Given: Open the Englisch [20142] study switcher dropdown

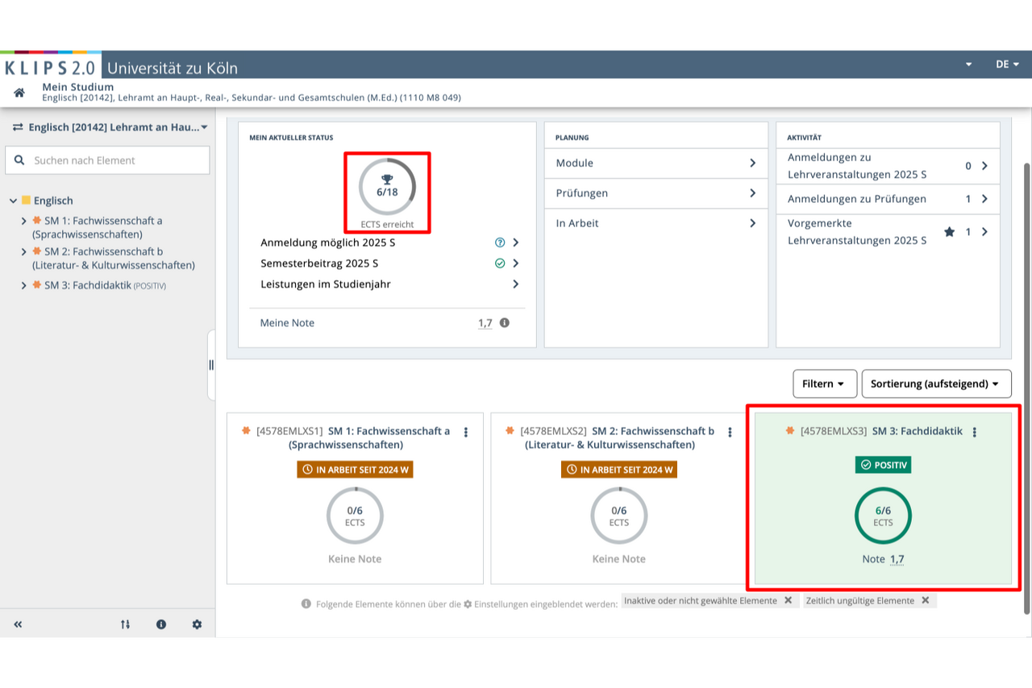Looking at the screenshot, I should tap(110, 127).
